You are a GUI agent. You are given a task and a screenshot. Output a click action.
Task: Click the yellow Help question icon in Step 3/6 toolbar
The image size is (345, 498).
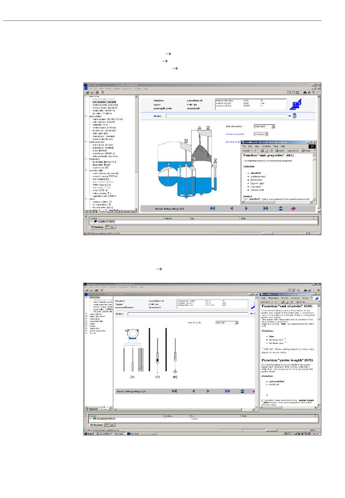tap(102, 290)
